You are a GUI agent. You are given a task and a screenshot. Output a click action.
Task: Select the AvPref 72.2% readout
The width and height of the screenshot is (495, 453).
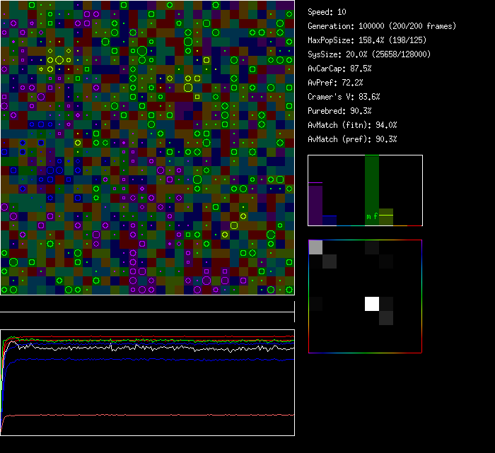point(334,83)
